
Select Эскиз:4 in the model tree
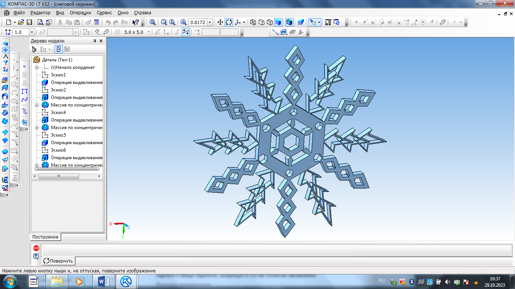(58, 113)
